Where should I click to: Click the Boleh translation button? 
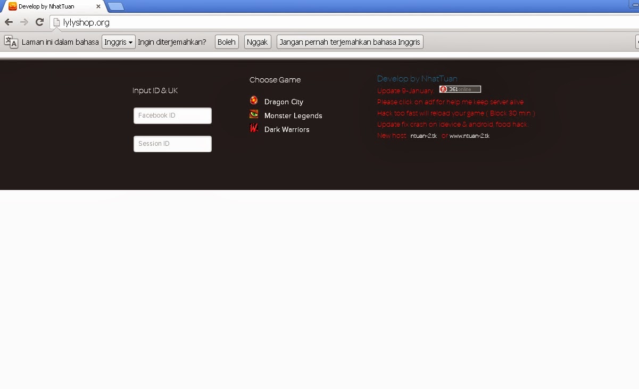pos(226,42)
